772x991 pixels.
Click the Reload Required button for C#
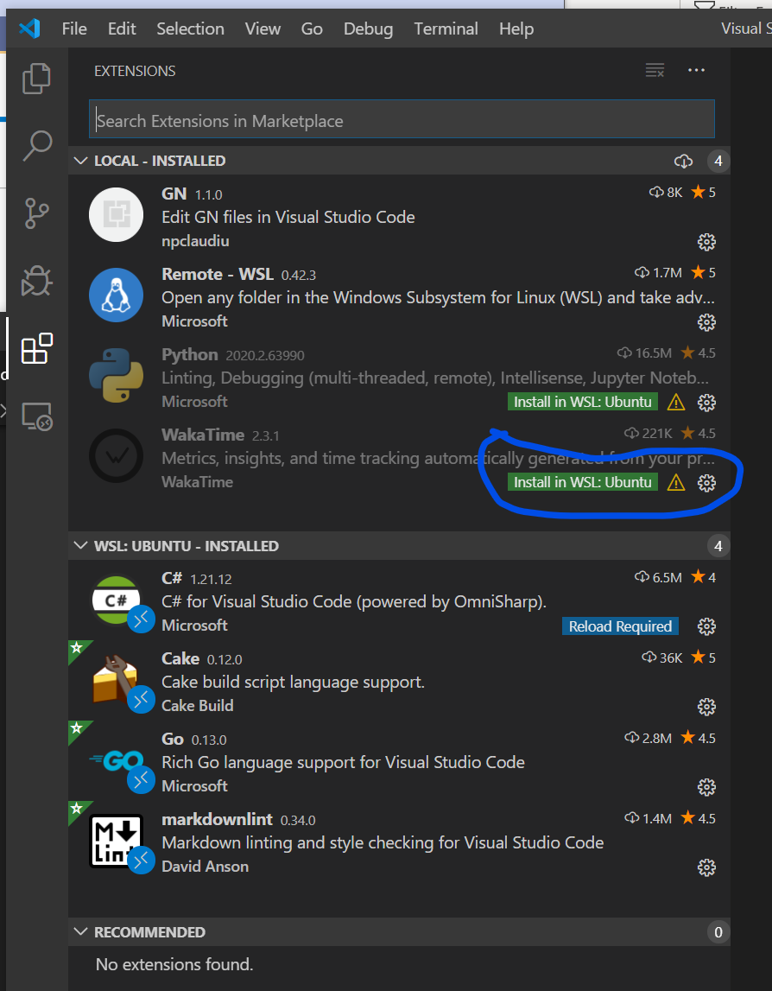(620, 626)
